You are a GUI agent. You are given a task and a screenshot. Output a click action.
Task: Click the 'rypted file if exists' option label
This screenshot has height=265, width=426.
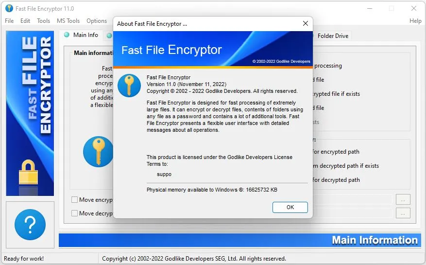click(x=337, y=93)
